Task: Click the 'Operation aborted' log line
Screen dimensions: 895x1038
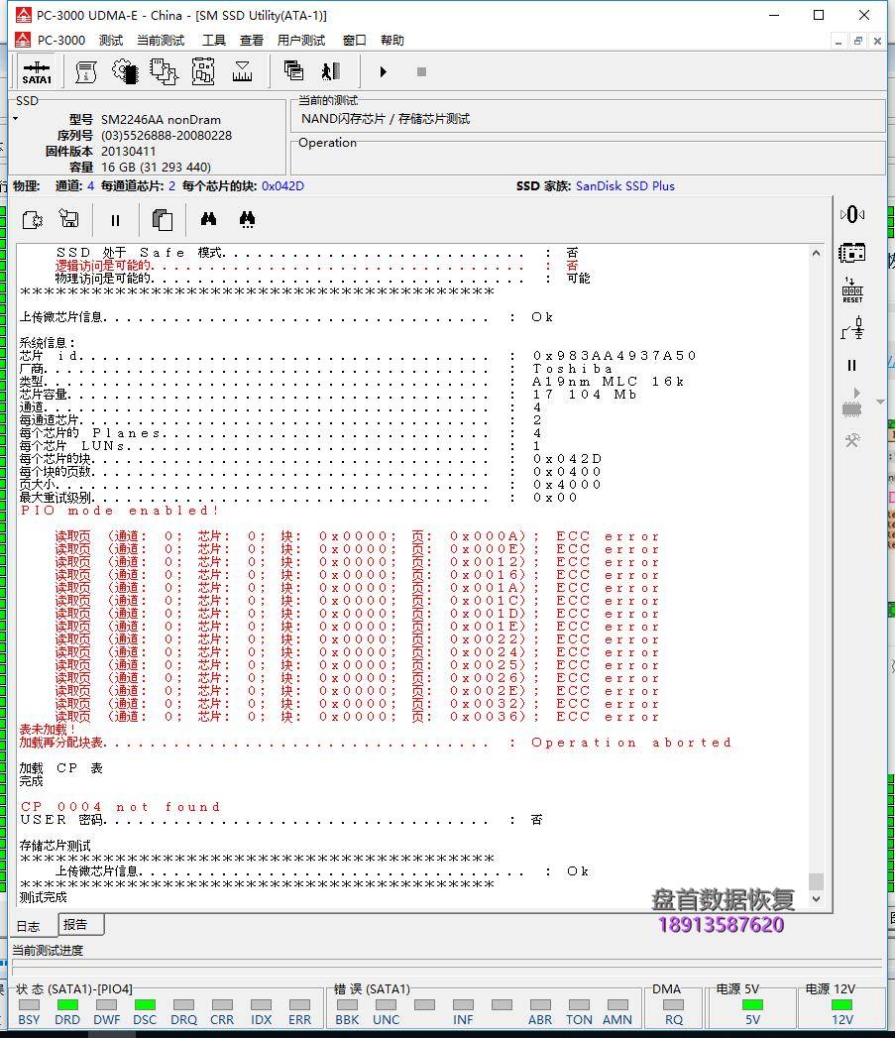Action: point(376,743)
